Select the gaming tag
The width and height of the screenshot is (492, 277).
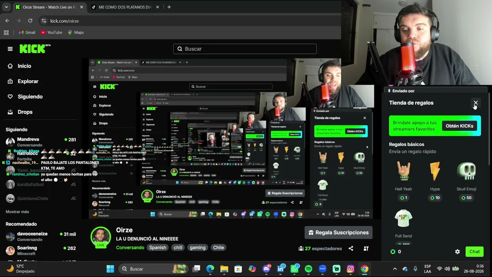pyautogui.click(x=198, y=247)
